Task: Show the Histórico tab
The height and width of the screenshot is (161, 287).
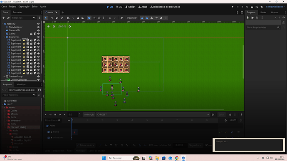Action: point(21,84)
